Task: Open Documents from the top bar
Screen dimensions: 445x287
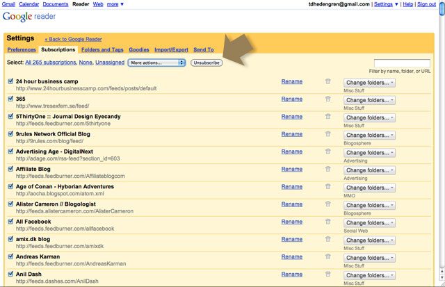Action: coord(56,4)
